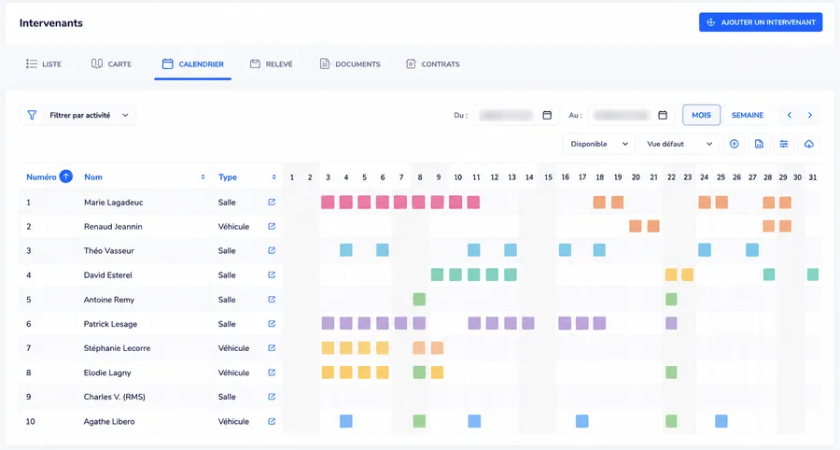Viewport: 840px width, 450px height.
Task: Click the cloud download export icon
Action: pos(809,144)
